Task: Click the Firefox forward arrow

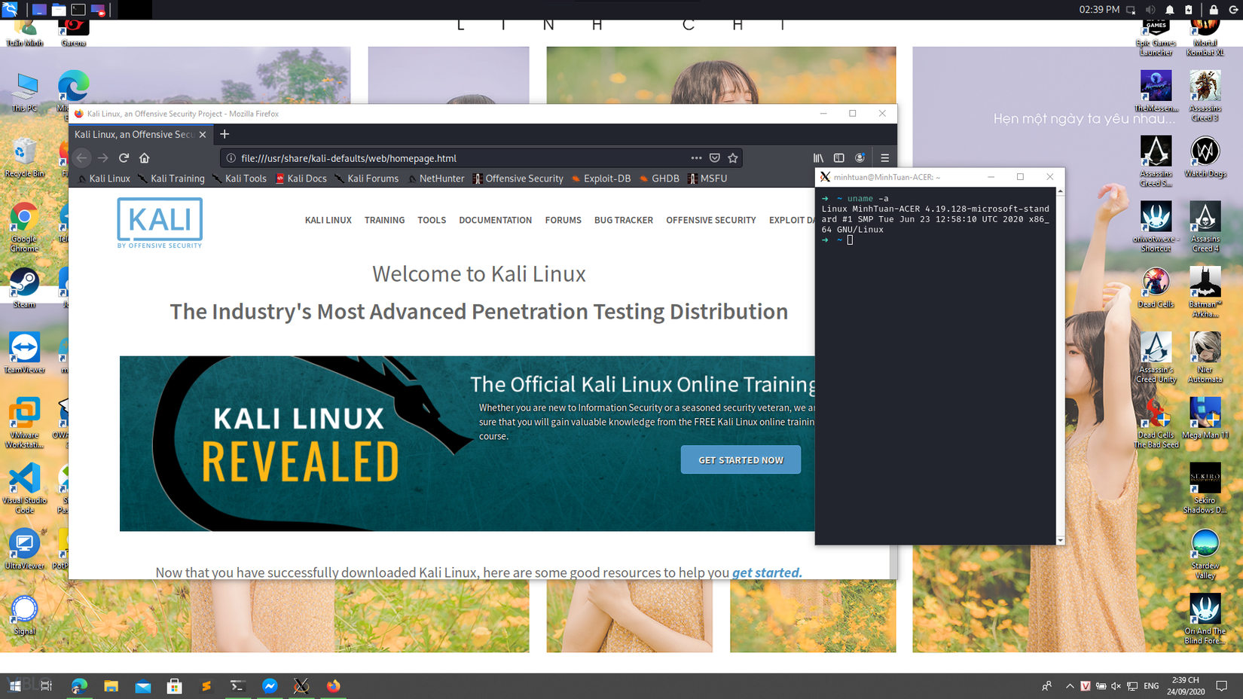Action: [x=103, y=158]
